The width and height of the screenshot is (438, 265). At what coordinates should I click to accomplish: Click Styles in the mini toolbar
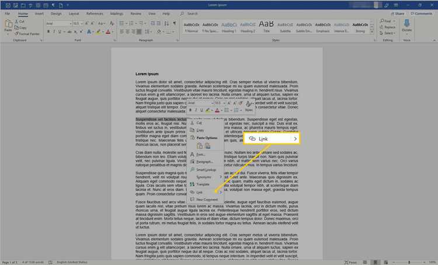249,106
